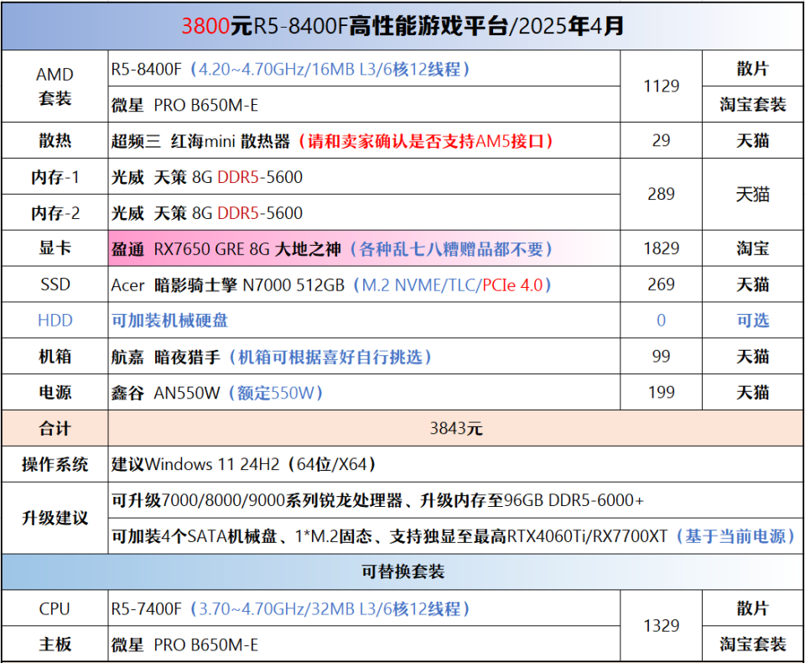Select the memory price "289"
Image resolution: width=805 pixels, height=663 pixels.
click(x=662, y=194)
